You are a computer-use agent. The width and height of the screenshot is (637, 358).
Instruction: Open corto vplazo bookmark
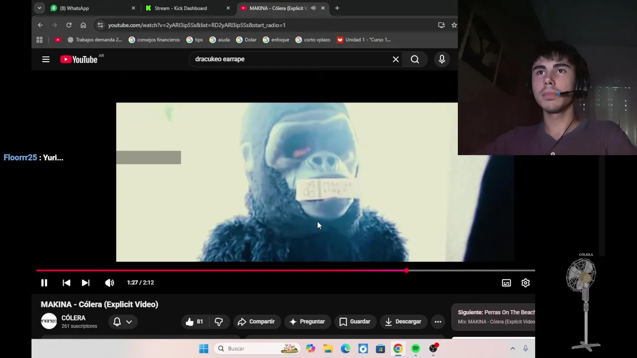[x=313, y=40]
